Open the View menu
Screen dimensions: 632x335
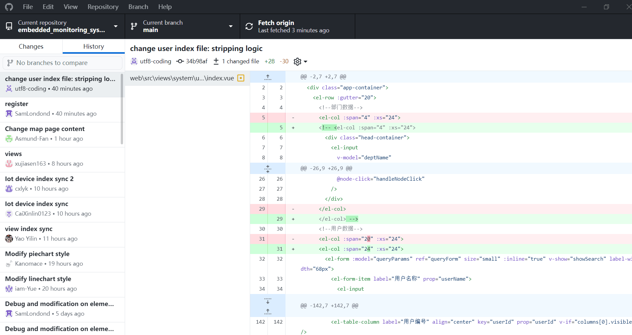coord(71,7)
